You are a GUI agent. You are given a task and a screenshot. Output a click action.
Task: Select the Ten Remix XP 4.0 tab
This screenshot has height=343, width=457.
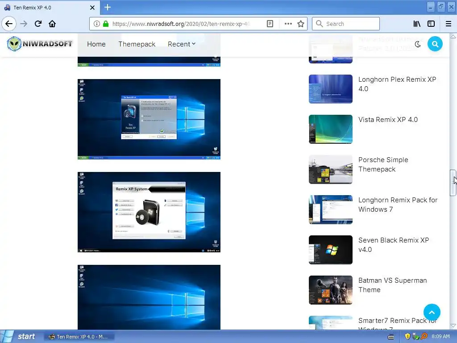(50, 8)
